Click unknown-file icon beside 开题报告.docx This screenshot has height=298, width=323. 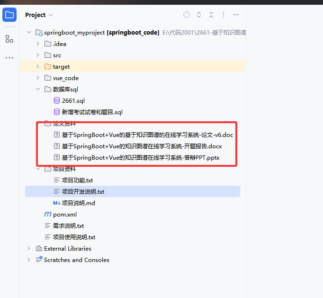click(x=57, y=146)
